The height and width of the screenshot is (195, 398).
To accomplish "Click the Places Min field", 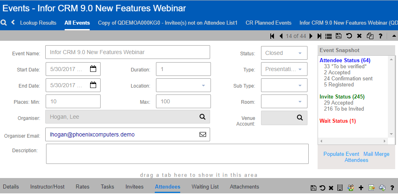I will 73,101.
